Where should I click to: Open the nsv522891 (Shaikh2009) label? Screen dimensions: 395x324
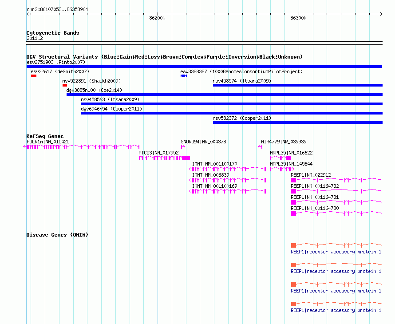pyautogui.click(x=91, y=81)
